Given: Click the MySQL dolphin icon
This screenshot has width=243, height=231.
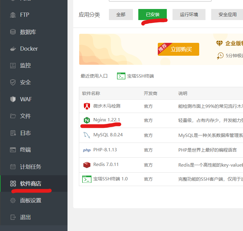Looking at the screenshot, I should (87, 135).
